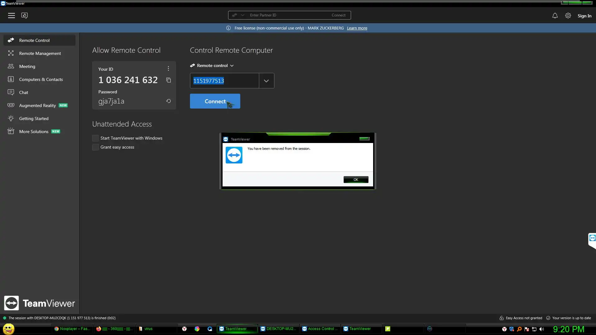This screenshot has width=596, height=335.
Task: Open the feedback icon next to menu
Action: [25, 16]
